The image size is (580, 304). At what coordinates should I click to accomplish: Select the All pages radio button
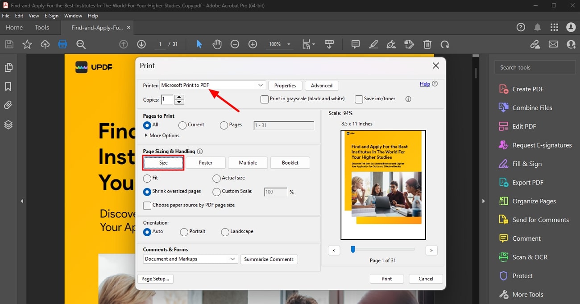tap(147, 125)
